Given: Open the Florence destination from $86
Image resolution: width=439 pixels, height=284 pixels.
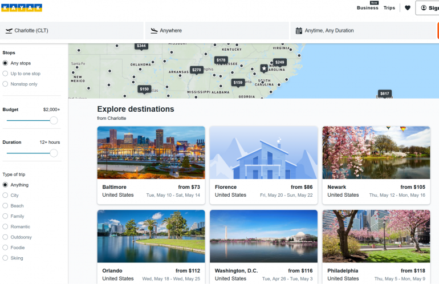Looking at the screenshot, I should coord(263,165).
